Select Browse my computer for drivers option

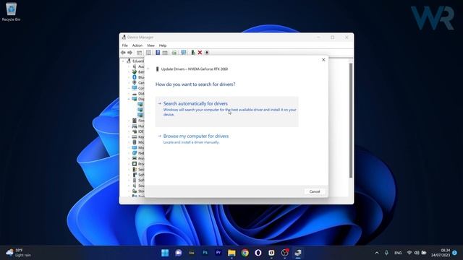(x=226, y=139)
